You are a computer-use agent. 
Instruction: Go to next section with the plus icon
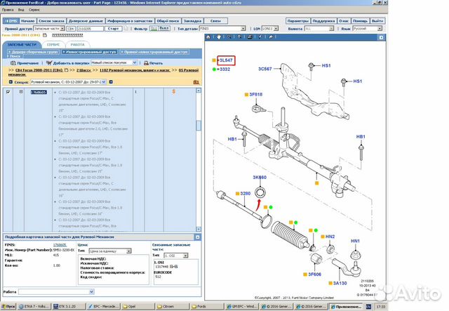click(x=111, y=82)
